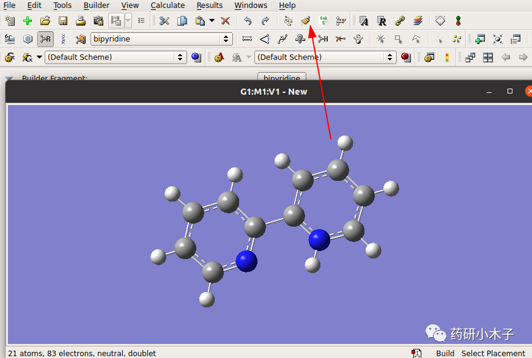Click the blue-ball scheme editor icon
This screenshot has height=358, width=532.
tap(196, 57)
